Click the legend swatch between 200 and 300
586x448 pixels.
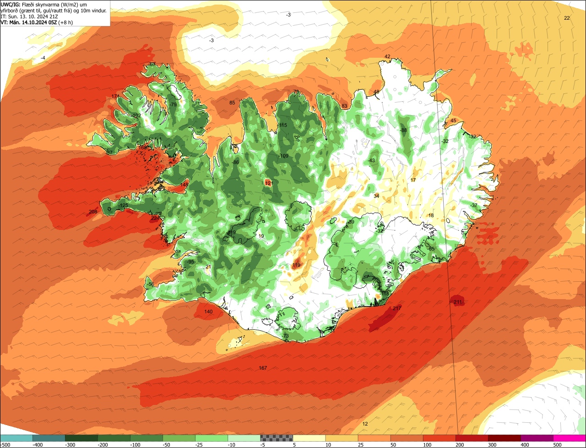472,438
